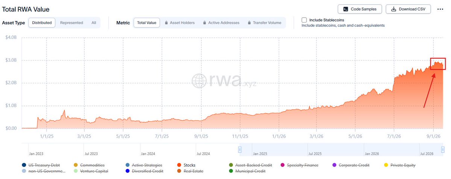This screenshot has height=179, width=451.
Task: Click the left range selector handle
Action: pyautogui.click(x=240, y=149)
